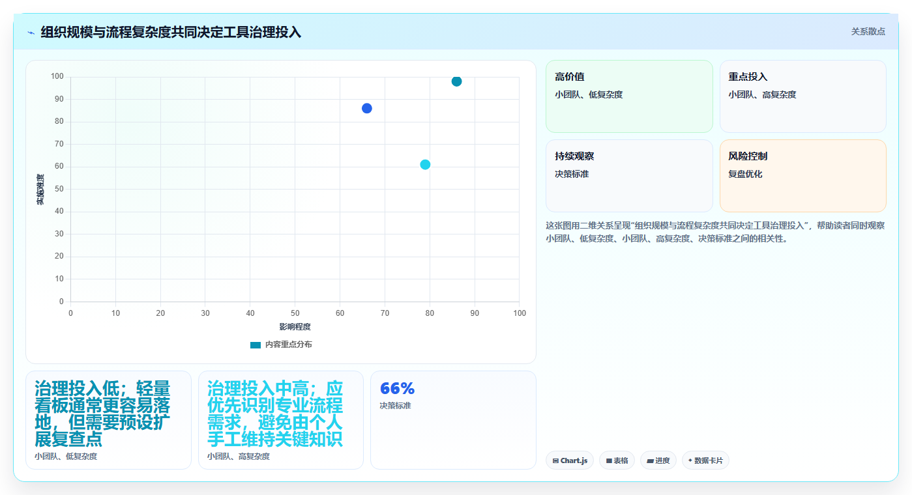This screenshot has width=912, height=495.
Task: Click the 内容重点分布 legend label
Action: [288, 345]
